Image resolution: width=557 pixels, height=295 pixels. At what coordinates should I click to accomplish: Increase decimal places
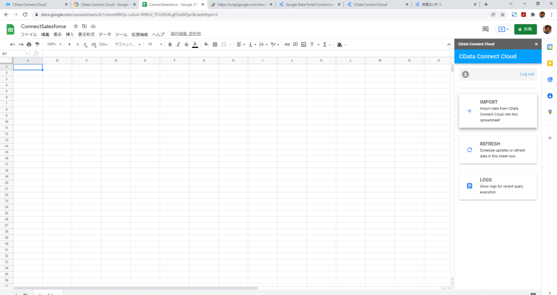coord(93,45)
